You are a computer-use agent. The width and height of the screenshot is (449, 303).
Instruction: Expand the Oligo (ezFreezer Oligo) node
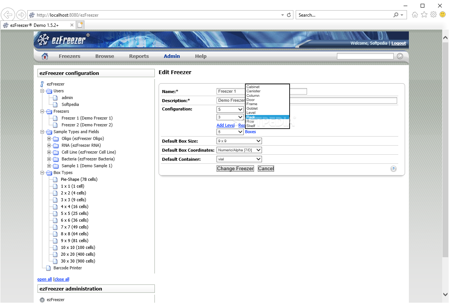click(49, 139)
